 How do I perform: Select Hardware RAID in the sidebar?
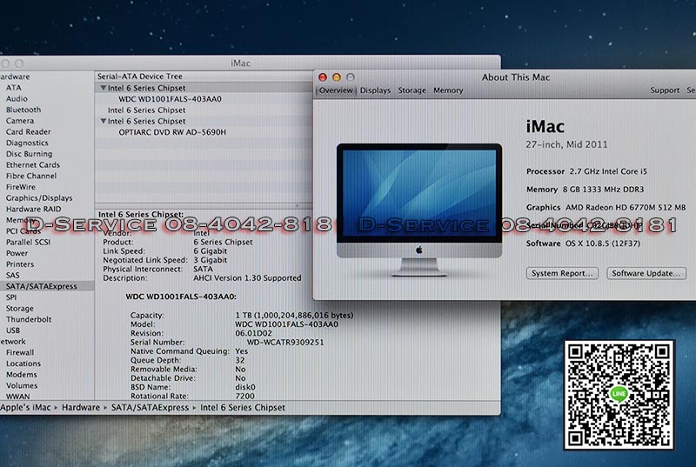[34, 209]
